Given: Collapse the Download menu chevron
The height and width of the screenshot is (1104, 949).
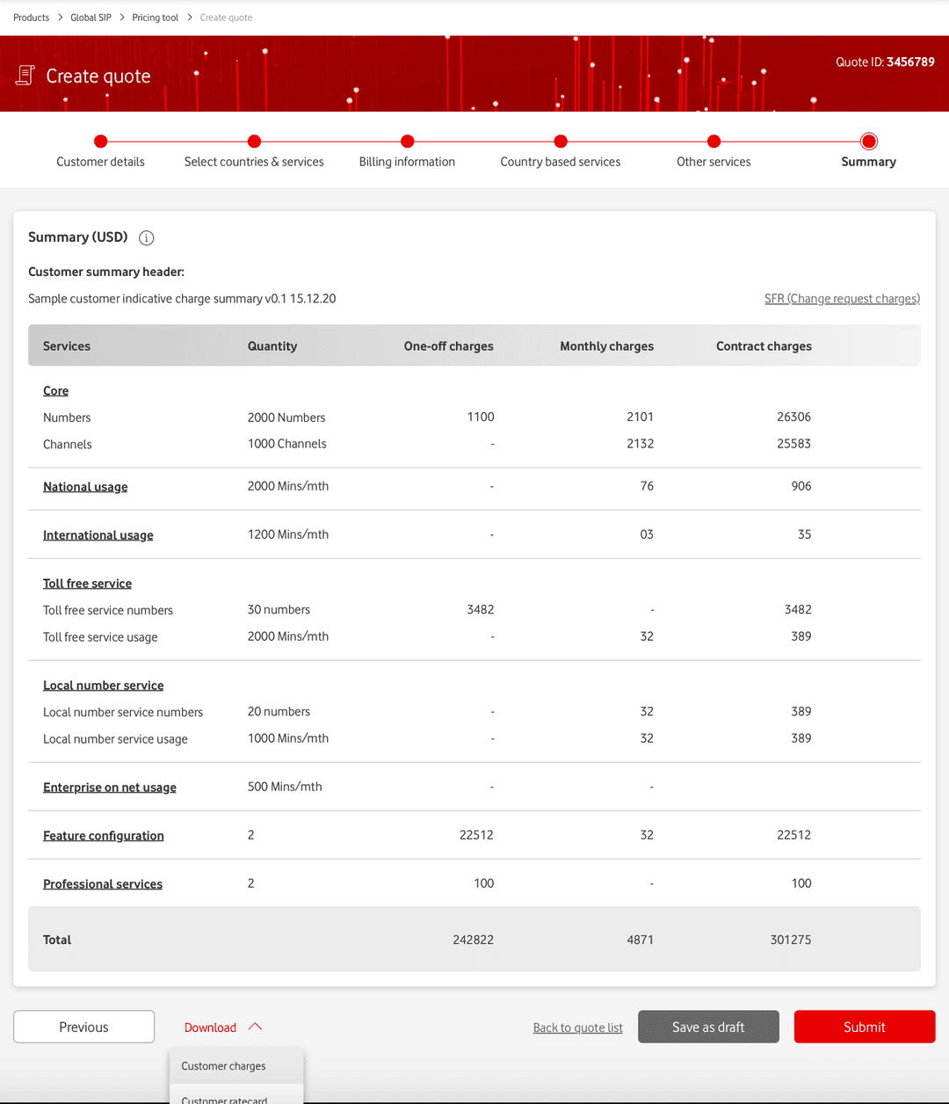Looking at the screenshot, I should point(256,1027).
